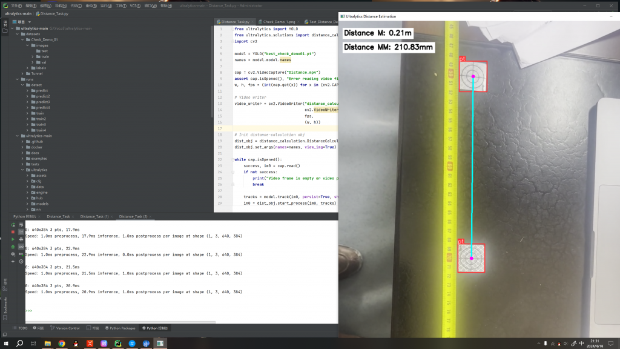Open Windows Start menu

[6, 344]
